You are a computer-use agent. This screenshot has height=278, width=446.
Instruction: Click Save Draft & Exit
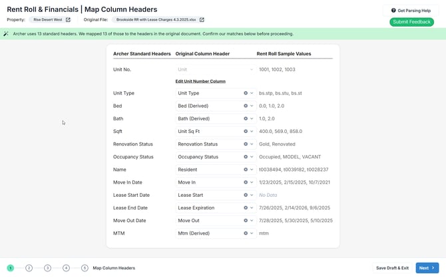pyautogui.click(x=392, y=268)
